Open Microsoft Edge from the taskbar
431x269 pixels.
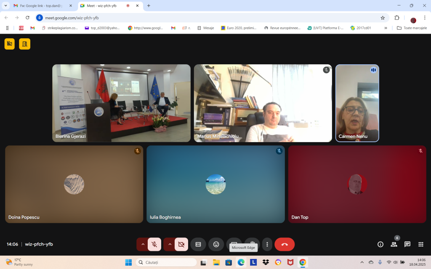241,262
